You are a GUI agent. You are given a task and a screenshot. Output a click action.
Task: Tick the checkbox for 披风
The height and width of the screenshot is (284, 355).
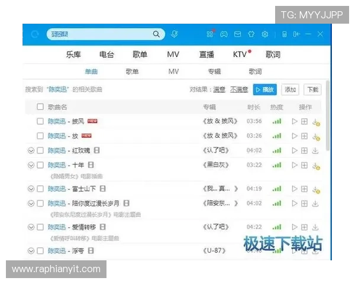(40, 121)
